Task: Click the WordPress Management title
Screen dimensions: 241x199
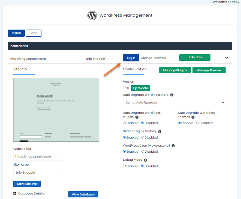Action: pyautogui.click(x=126, y=15)
